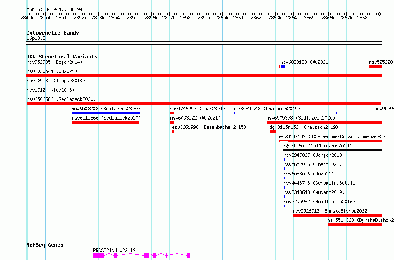Click the blue bar of nsv6500200
394x260 pixels.
click(106, 113)
